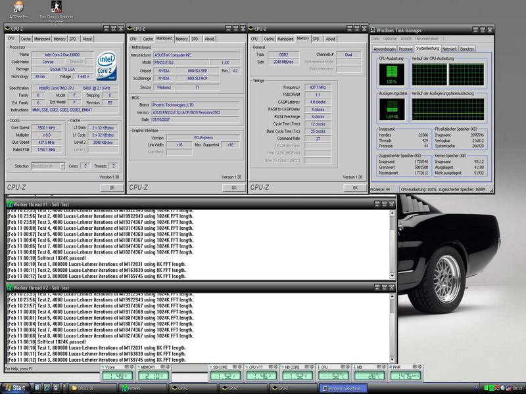The image size is (526, 394).
Task: Open the Datei menu in Task Manager
Action: click(375, 39)
